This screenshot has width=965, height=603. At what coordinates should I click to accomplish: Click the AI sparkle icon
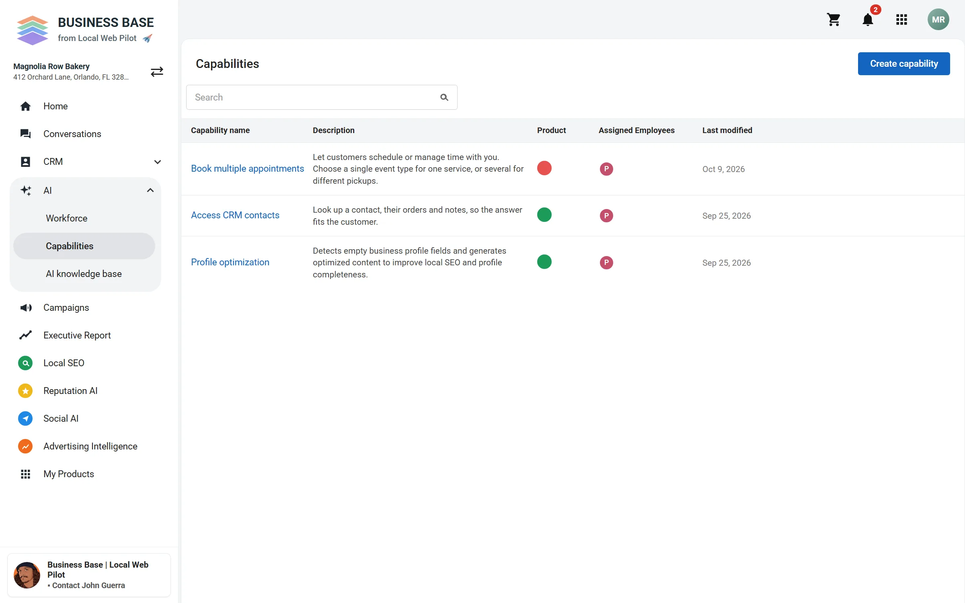pyautogui.click(x=26, y=191)
